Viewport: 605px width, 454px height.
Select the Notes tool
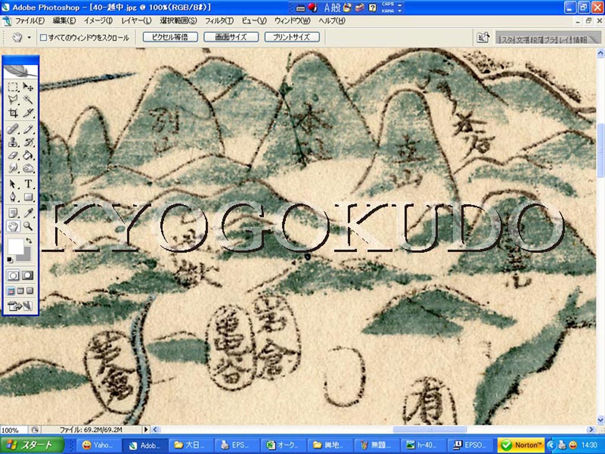point(13,213)
